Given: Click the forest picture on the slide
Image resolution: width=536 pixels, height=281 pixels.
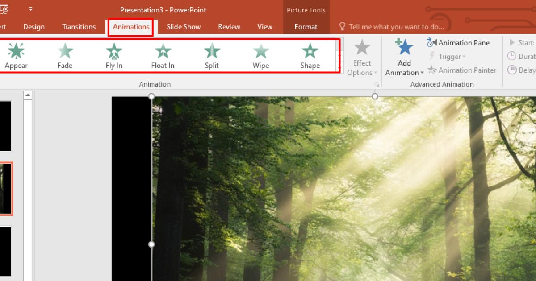Looking at the screenshot, I should (344, 189).
